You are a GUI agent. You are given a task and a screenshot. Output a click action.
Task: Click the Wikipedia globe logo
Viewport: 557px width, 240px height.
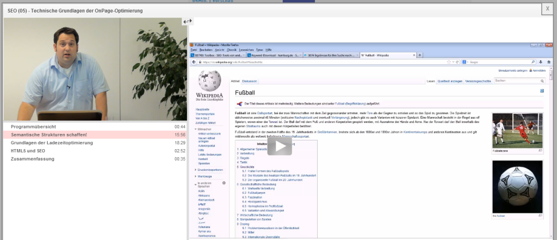[209, 81]
